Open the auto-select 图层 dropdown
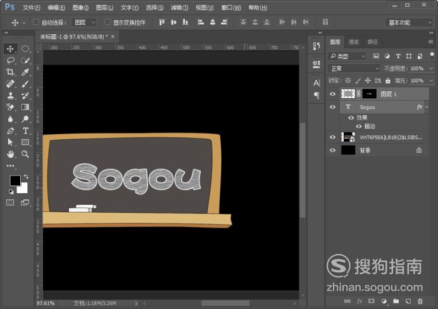Viewport: 438px width, 309px height. (x=84, y=22)
